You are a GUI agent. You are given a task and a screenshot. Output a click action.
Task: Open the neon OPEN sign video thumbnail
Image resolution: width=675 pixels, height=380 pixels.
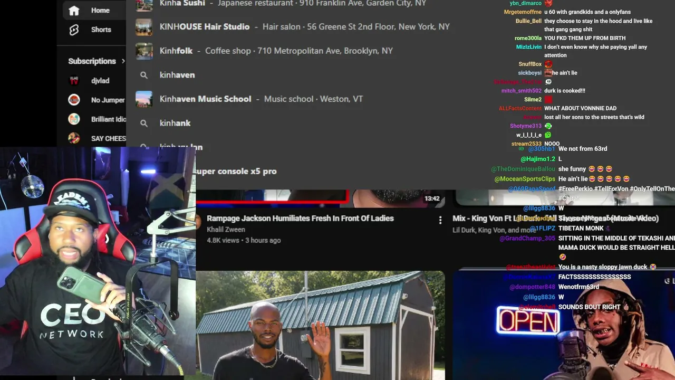pos(564,326)
